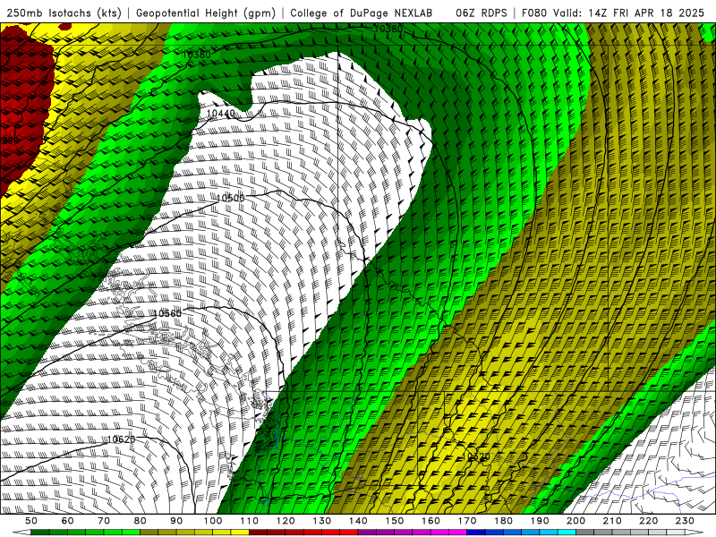Click the 'College of DuPage NEXLAB' label
Screen dimensions: 716x537
(361, 13)
